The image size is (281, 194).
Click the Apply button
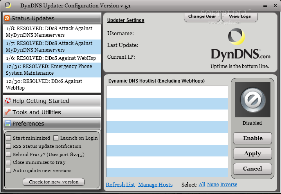click(253, 153)
